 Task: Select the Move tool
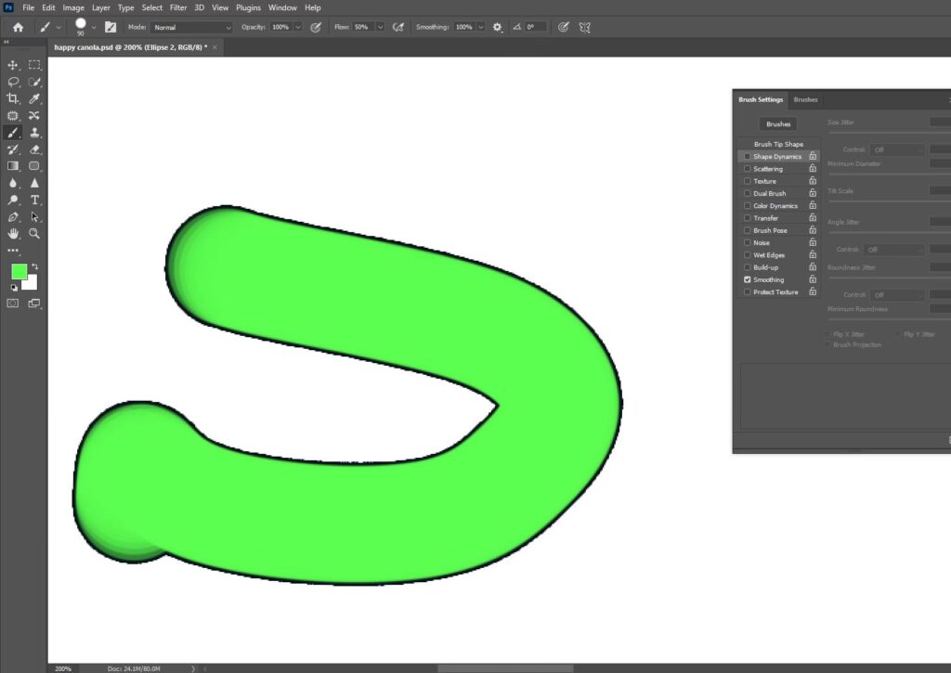[x=13, y=65]
